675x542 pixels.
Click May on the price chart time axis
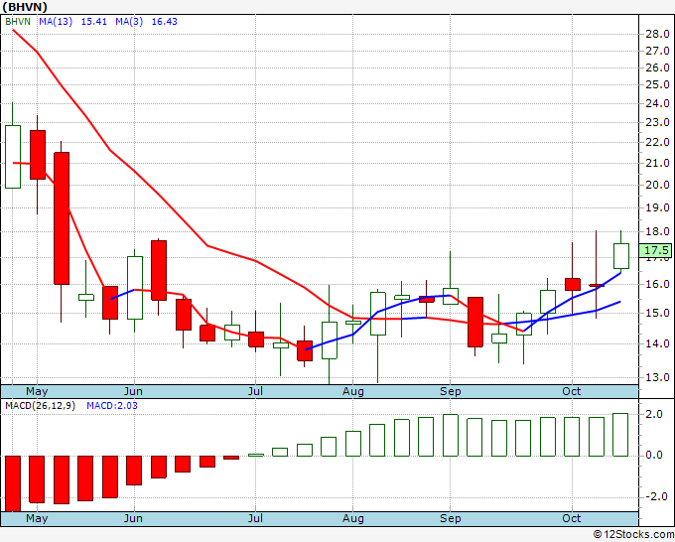(x=37, y=391)
